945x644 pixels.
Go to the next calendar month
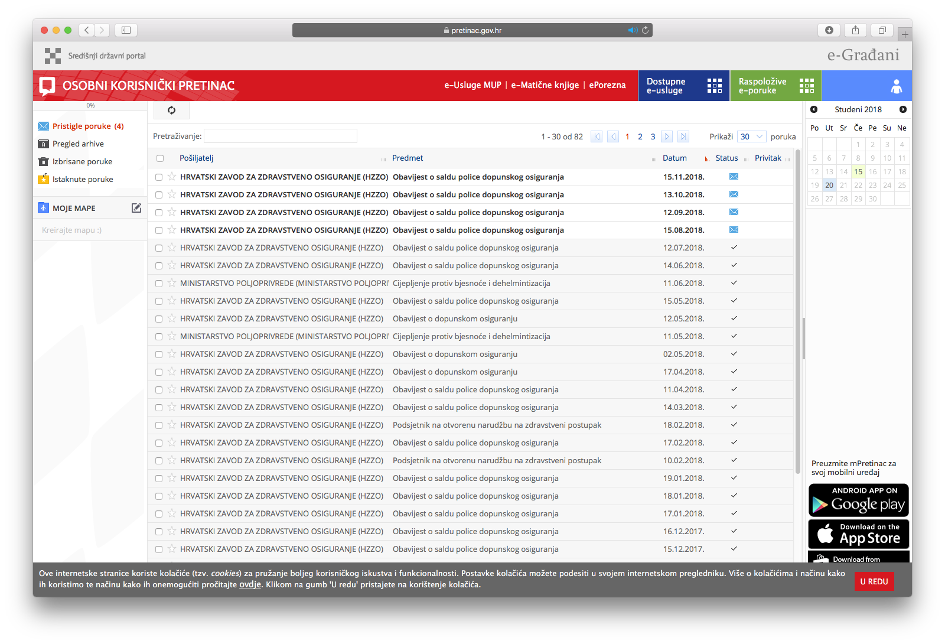tap(902, 109)
